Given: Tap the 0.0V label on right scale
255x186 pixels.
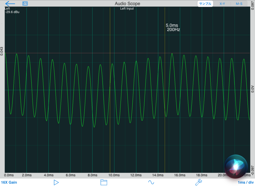Looking at the screenshot, I should 252,89.
